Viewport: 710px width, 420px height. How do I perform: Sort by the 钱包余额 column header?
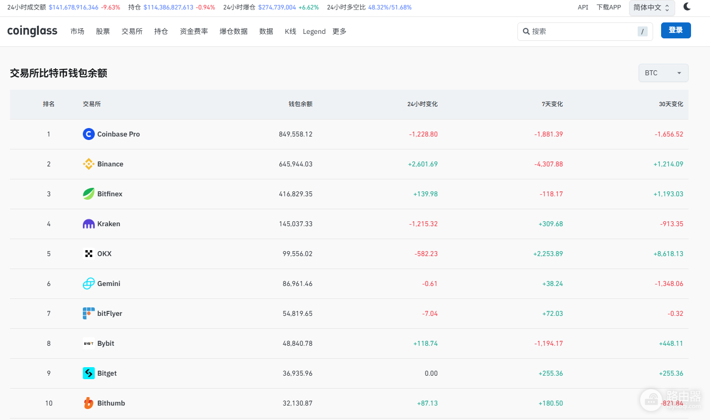(x=300, y=104)
